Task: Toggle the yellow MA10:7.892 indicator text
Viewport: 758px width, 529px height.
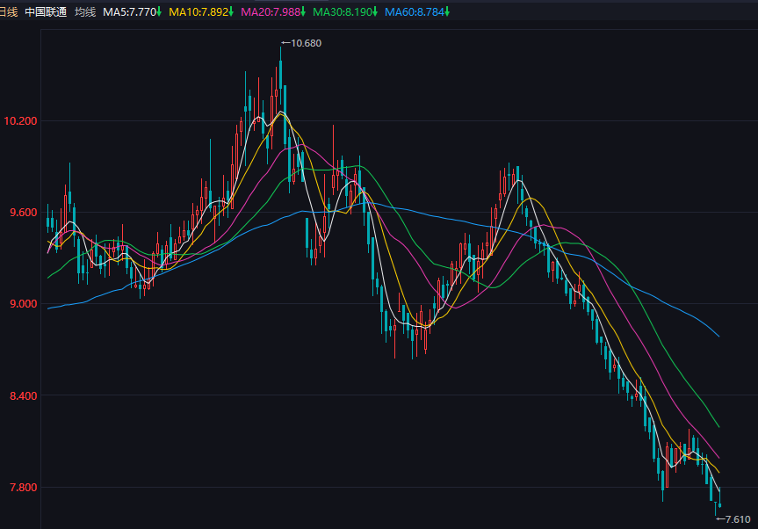Action: tap(198, 11)
